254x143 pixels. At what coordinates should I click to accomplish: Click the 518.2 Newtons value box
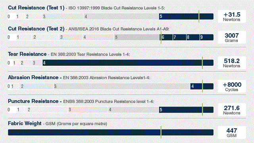[232, 63]
